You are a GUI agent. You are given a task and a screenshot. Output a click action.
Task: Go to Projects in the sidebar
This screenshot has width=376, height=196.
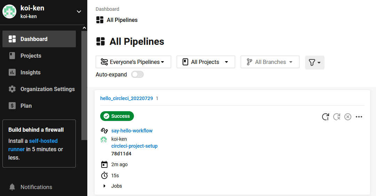coord(31,56)
